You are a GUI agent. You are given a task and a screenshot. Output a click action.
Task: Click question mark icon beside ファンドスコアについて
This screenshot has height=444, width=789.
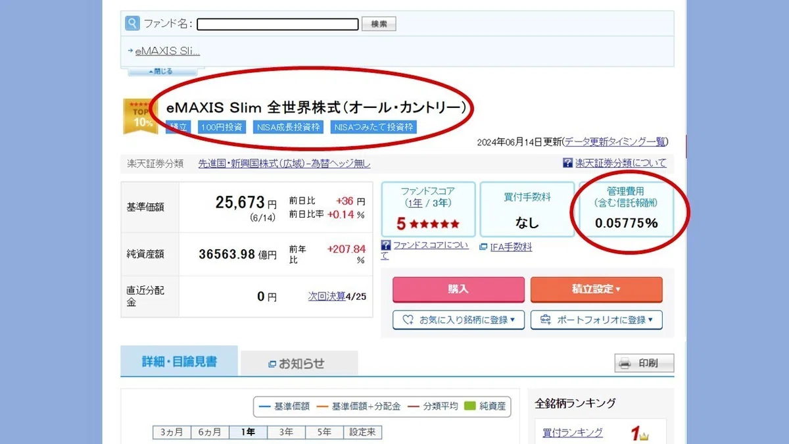(386, 245)
